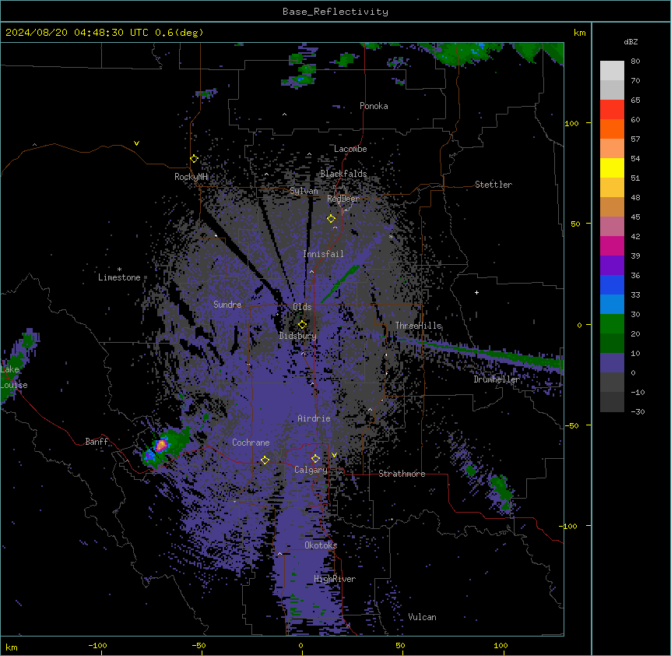Click the Innisfail city label
This screenshot has width=671, height=656.
pyautogui.click(x=323, y=254)
